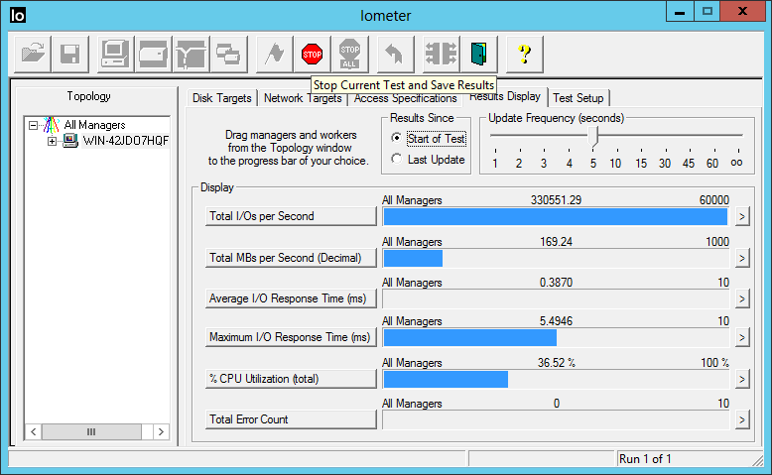Click the 330551.29 I/Os value
Screen dimensions: 772x475
coord(556,200)
